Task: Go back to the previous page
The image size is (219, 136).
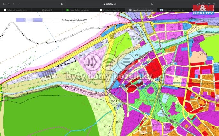Action: (13, 3)
